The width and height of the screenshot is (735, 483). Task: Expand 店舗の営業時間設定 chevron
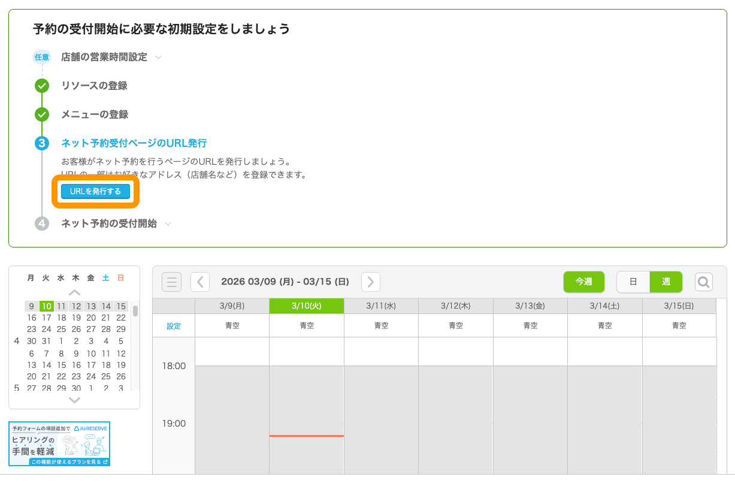click(158, 58)
